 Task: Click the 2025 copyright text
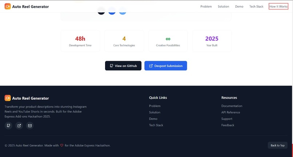(57, 145)
